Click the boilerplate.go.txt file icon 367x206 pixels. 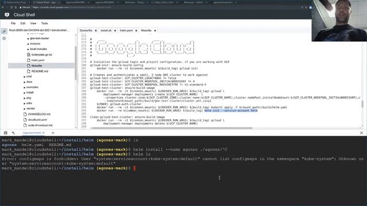tap(29, 55)
